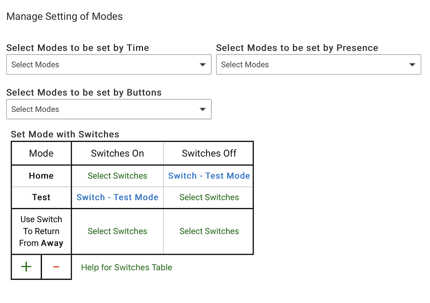Click the Test mode cell

click(x=41, y=197)
